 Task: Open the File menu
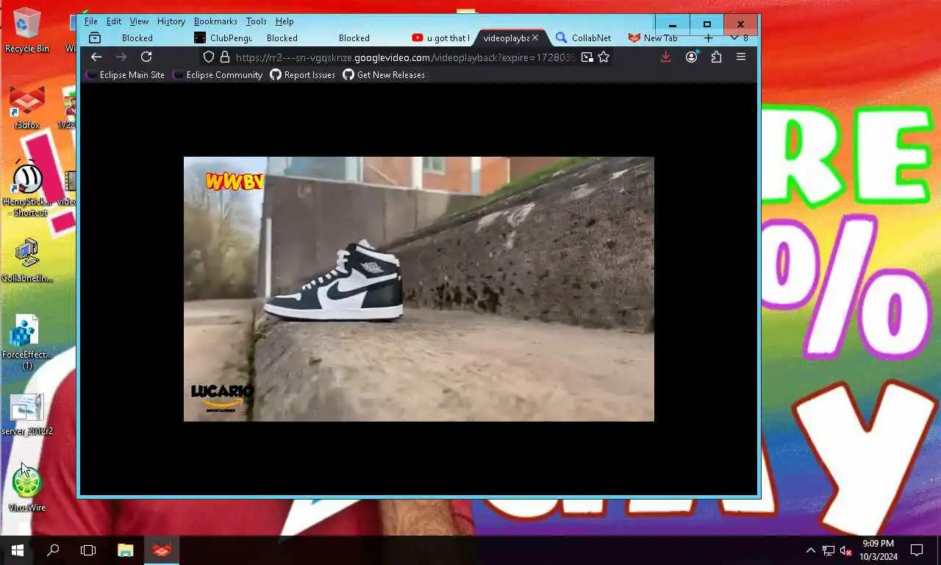(90, 21)
